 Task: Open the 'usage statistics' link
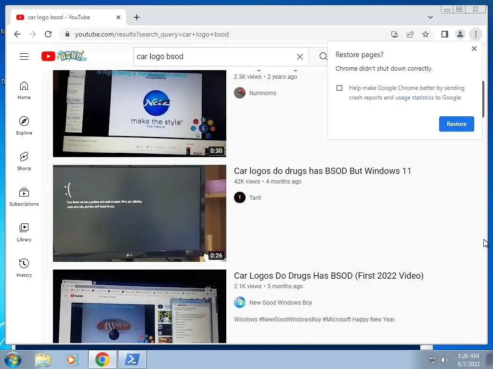[x=414, y=98]
